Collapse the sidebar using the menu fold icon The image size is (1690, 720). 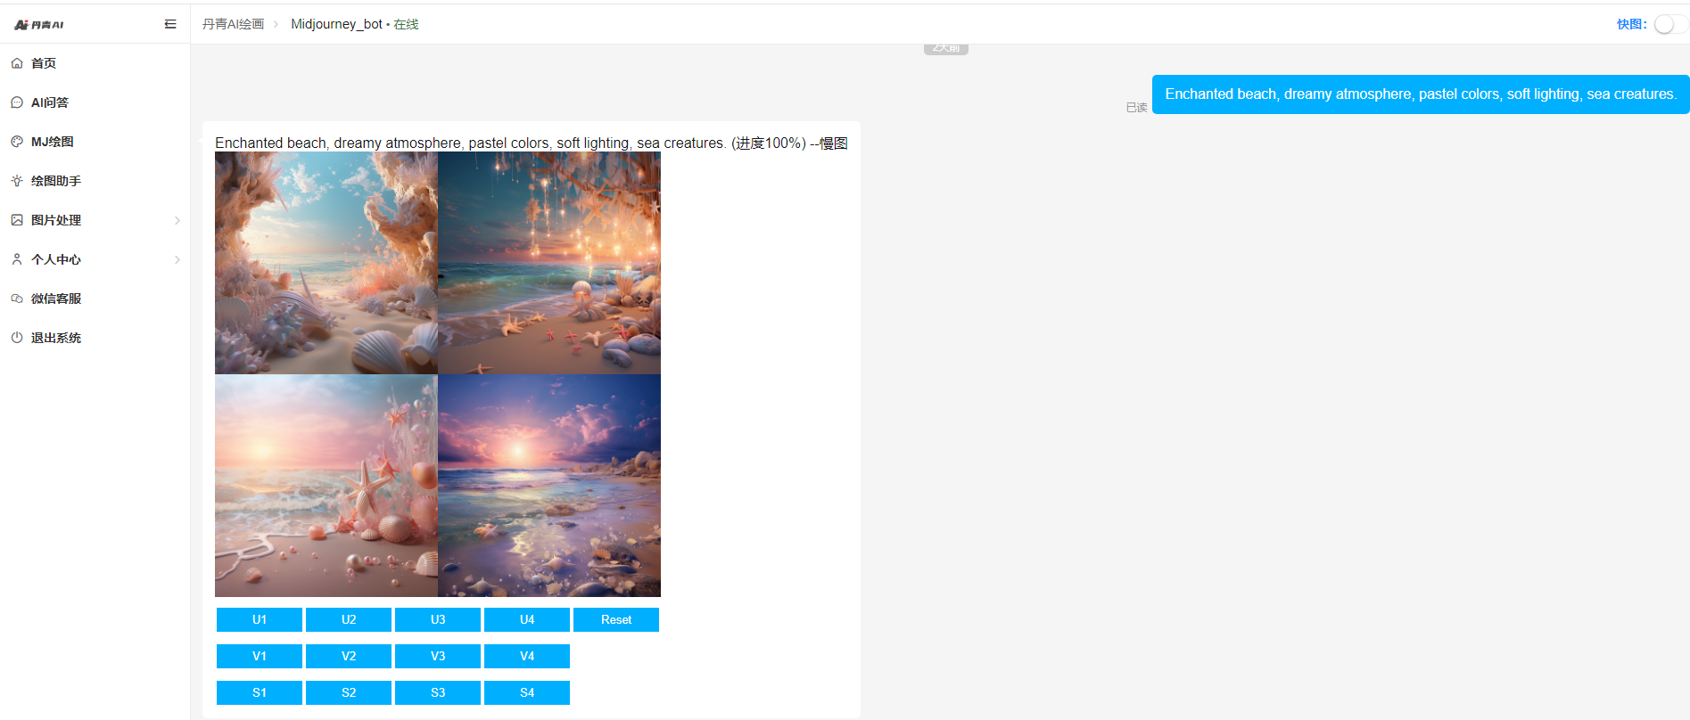[170, 24]
